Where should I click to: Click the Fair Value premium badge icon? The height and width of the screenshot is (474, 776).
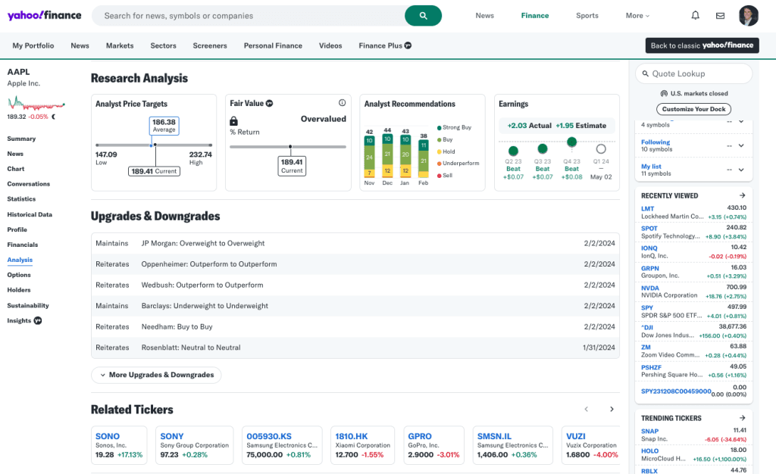(x=269, y=103)
